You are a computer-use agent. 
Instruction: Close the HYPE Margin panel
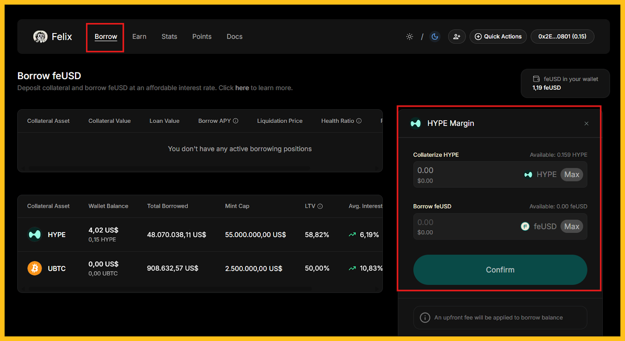click(586, 124)
